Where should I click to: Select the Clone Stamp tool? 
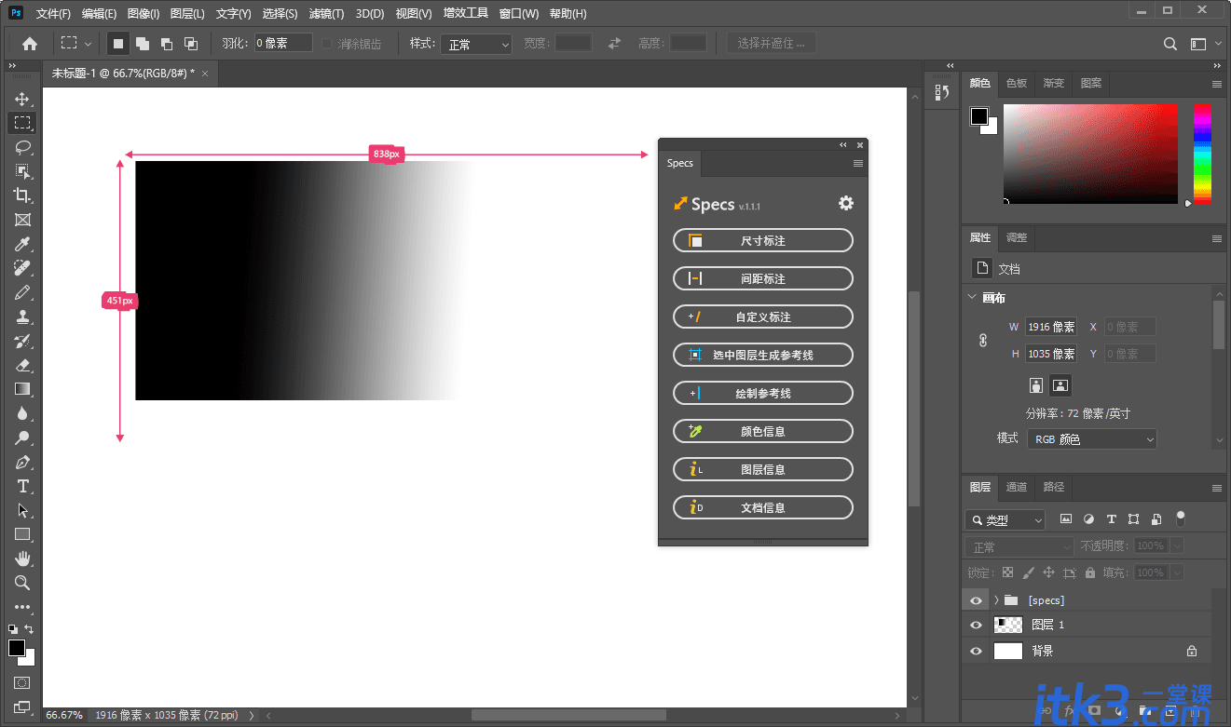coord(22,316)
